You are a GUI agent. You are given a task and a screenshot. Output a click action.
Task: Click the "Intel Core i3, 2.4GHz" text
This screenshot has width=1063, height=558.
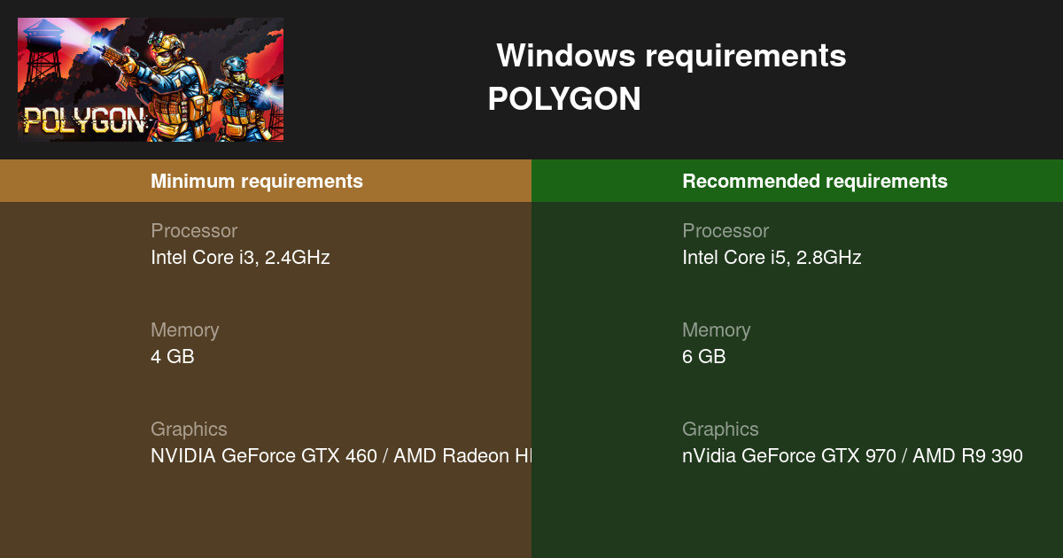(x=240, y=258)
